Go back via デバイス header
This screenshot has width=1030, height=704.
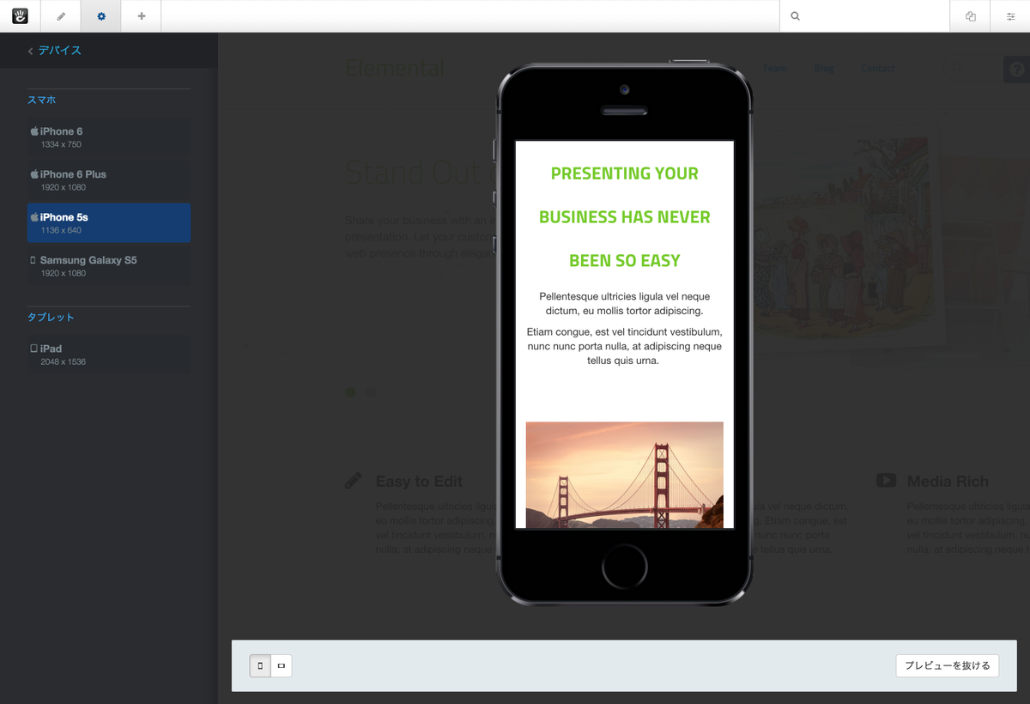(55, 51)
